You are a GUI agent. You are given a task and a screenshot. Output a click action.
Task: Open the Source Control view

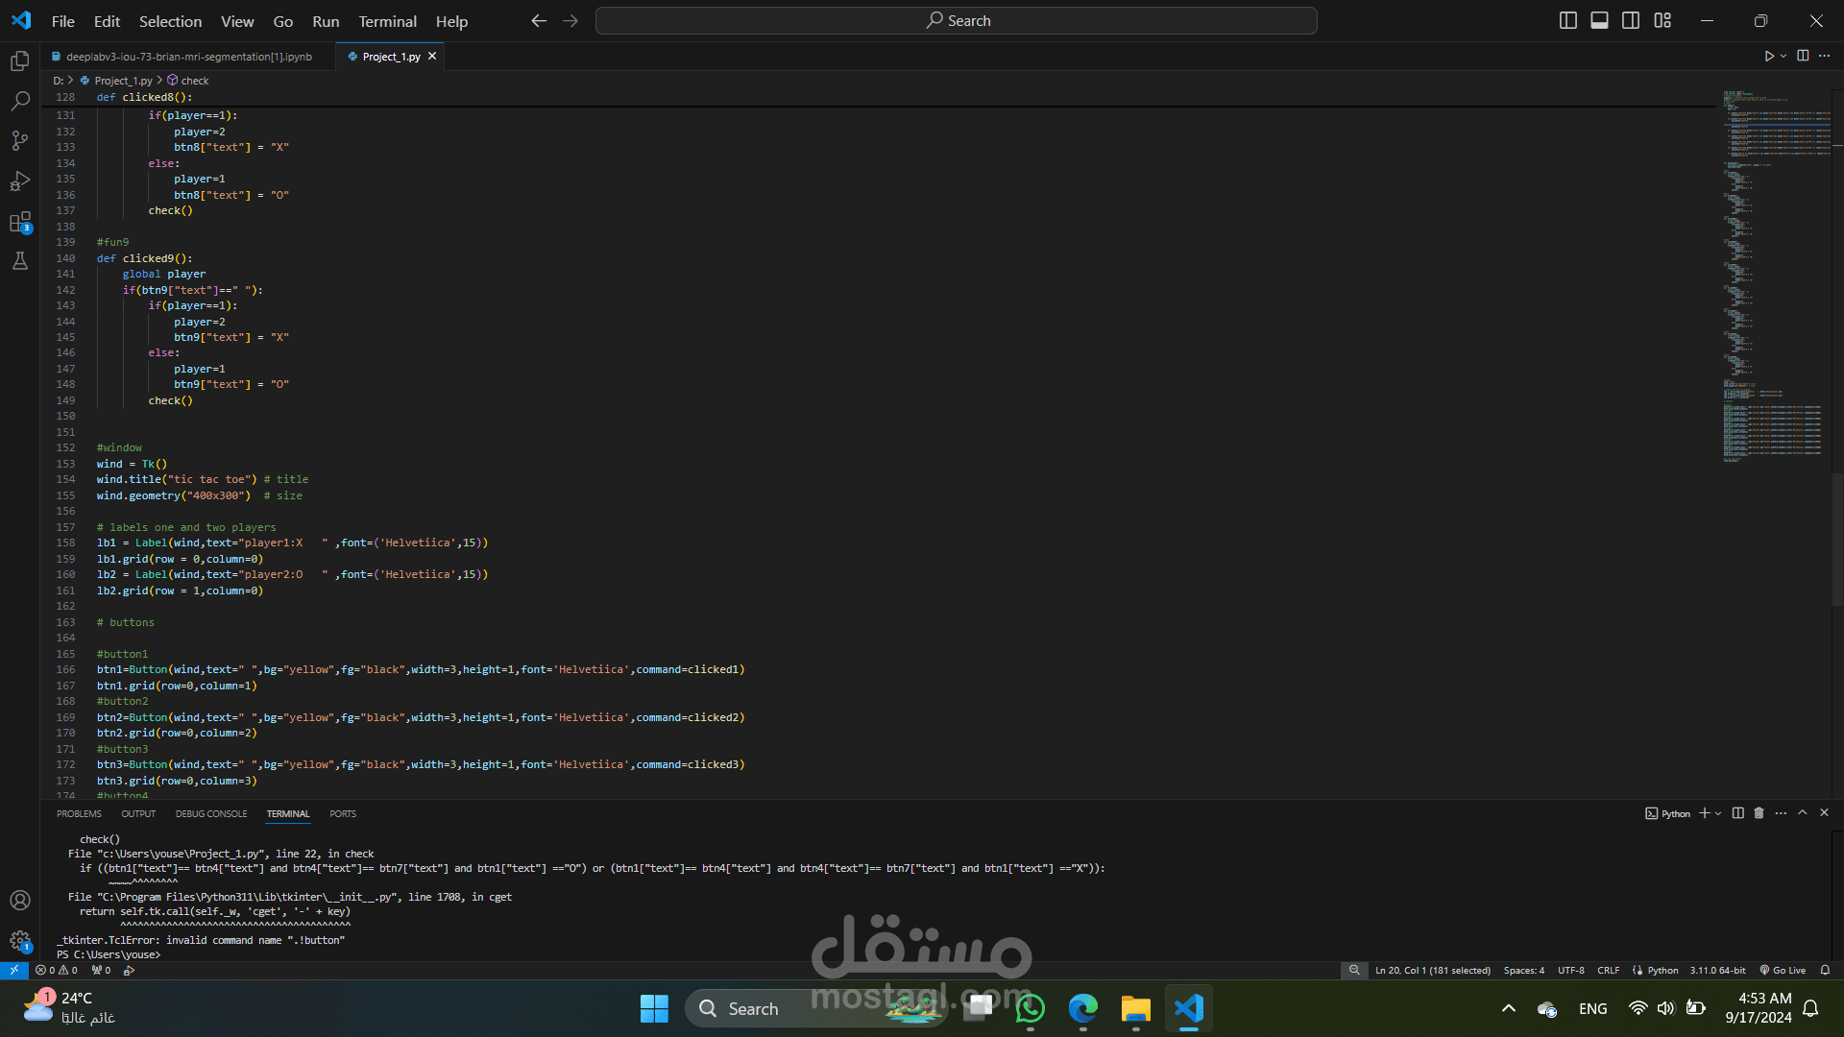19,141
